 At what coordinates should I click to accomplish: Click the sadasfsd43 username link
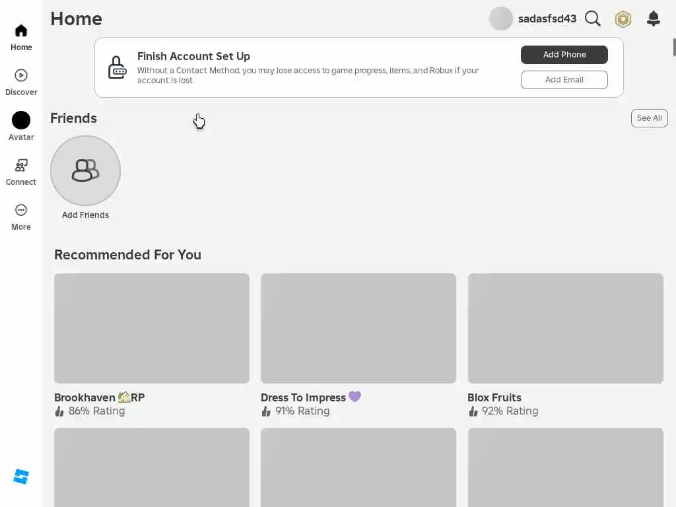tap(547, 19)
